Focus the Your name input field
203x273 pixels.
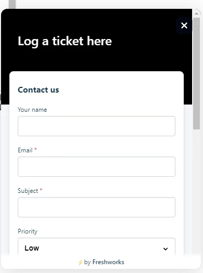[x=96, y=126]
